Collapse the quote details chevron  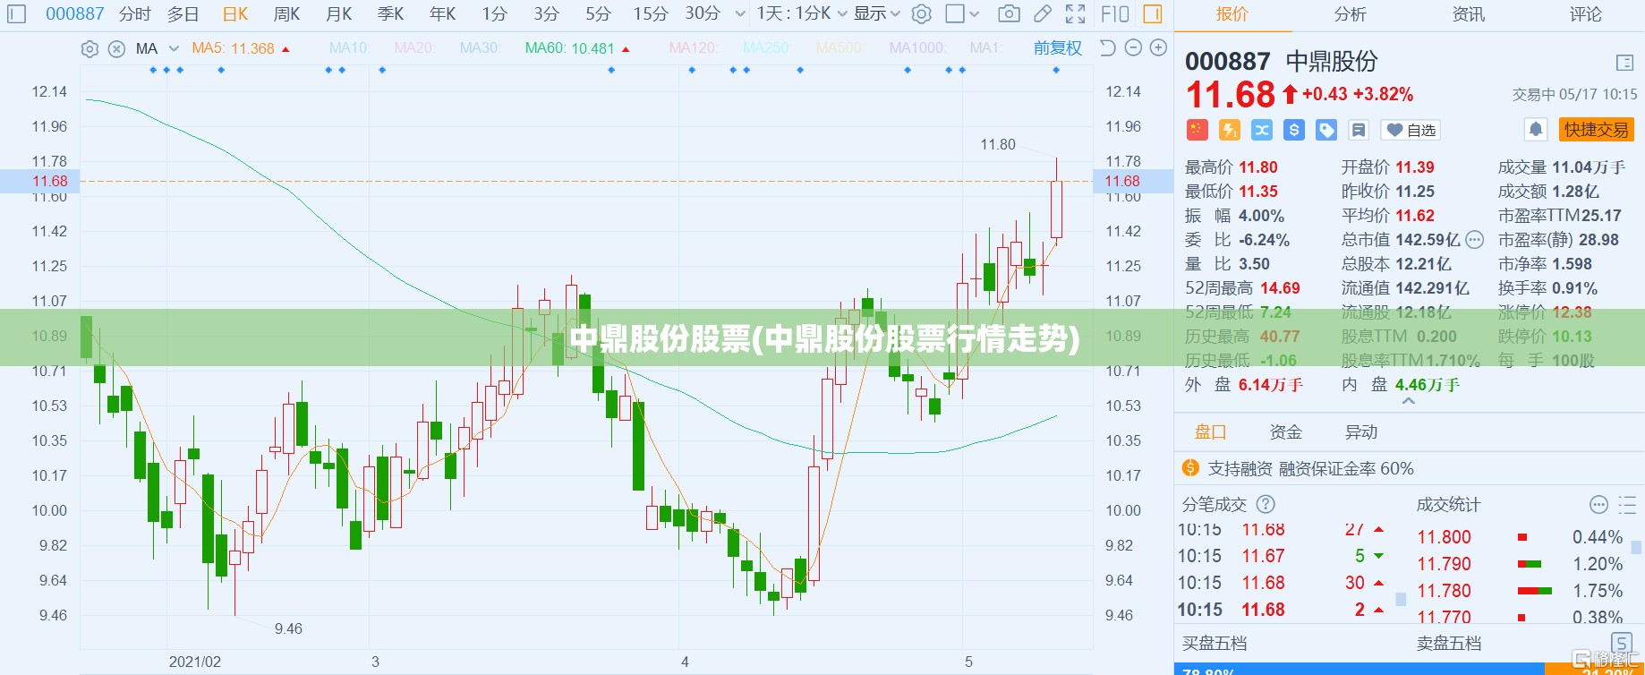[x=1409, y=401]
